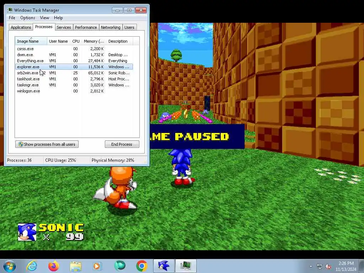Sort by Memory column header

(94, 41)
